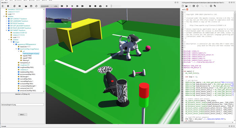
Task: Reset simulation with rewind-to-start button
Action: (x=62, y=6)
